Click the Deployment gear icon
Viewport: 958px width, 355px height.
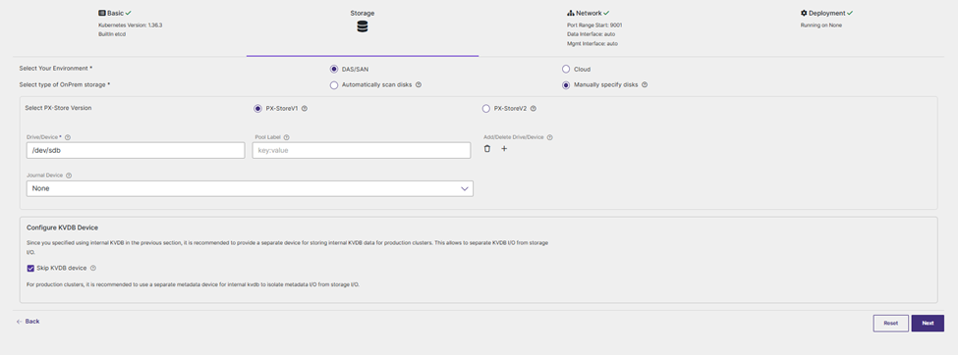coord(804,13)
